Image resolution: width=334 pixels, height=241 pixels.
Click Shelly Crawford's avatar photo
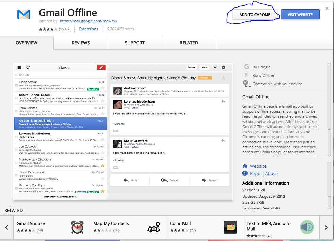pyautogui.click(x=117, y=144)
